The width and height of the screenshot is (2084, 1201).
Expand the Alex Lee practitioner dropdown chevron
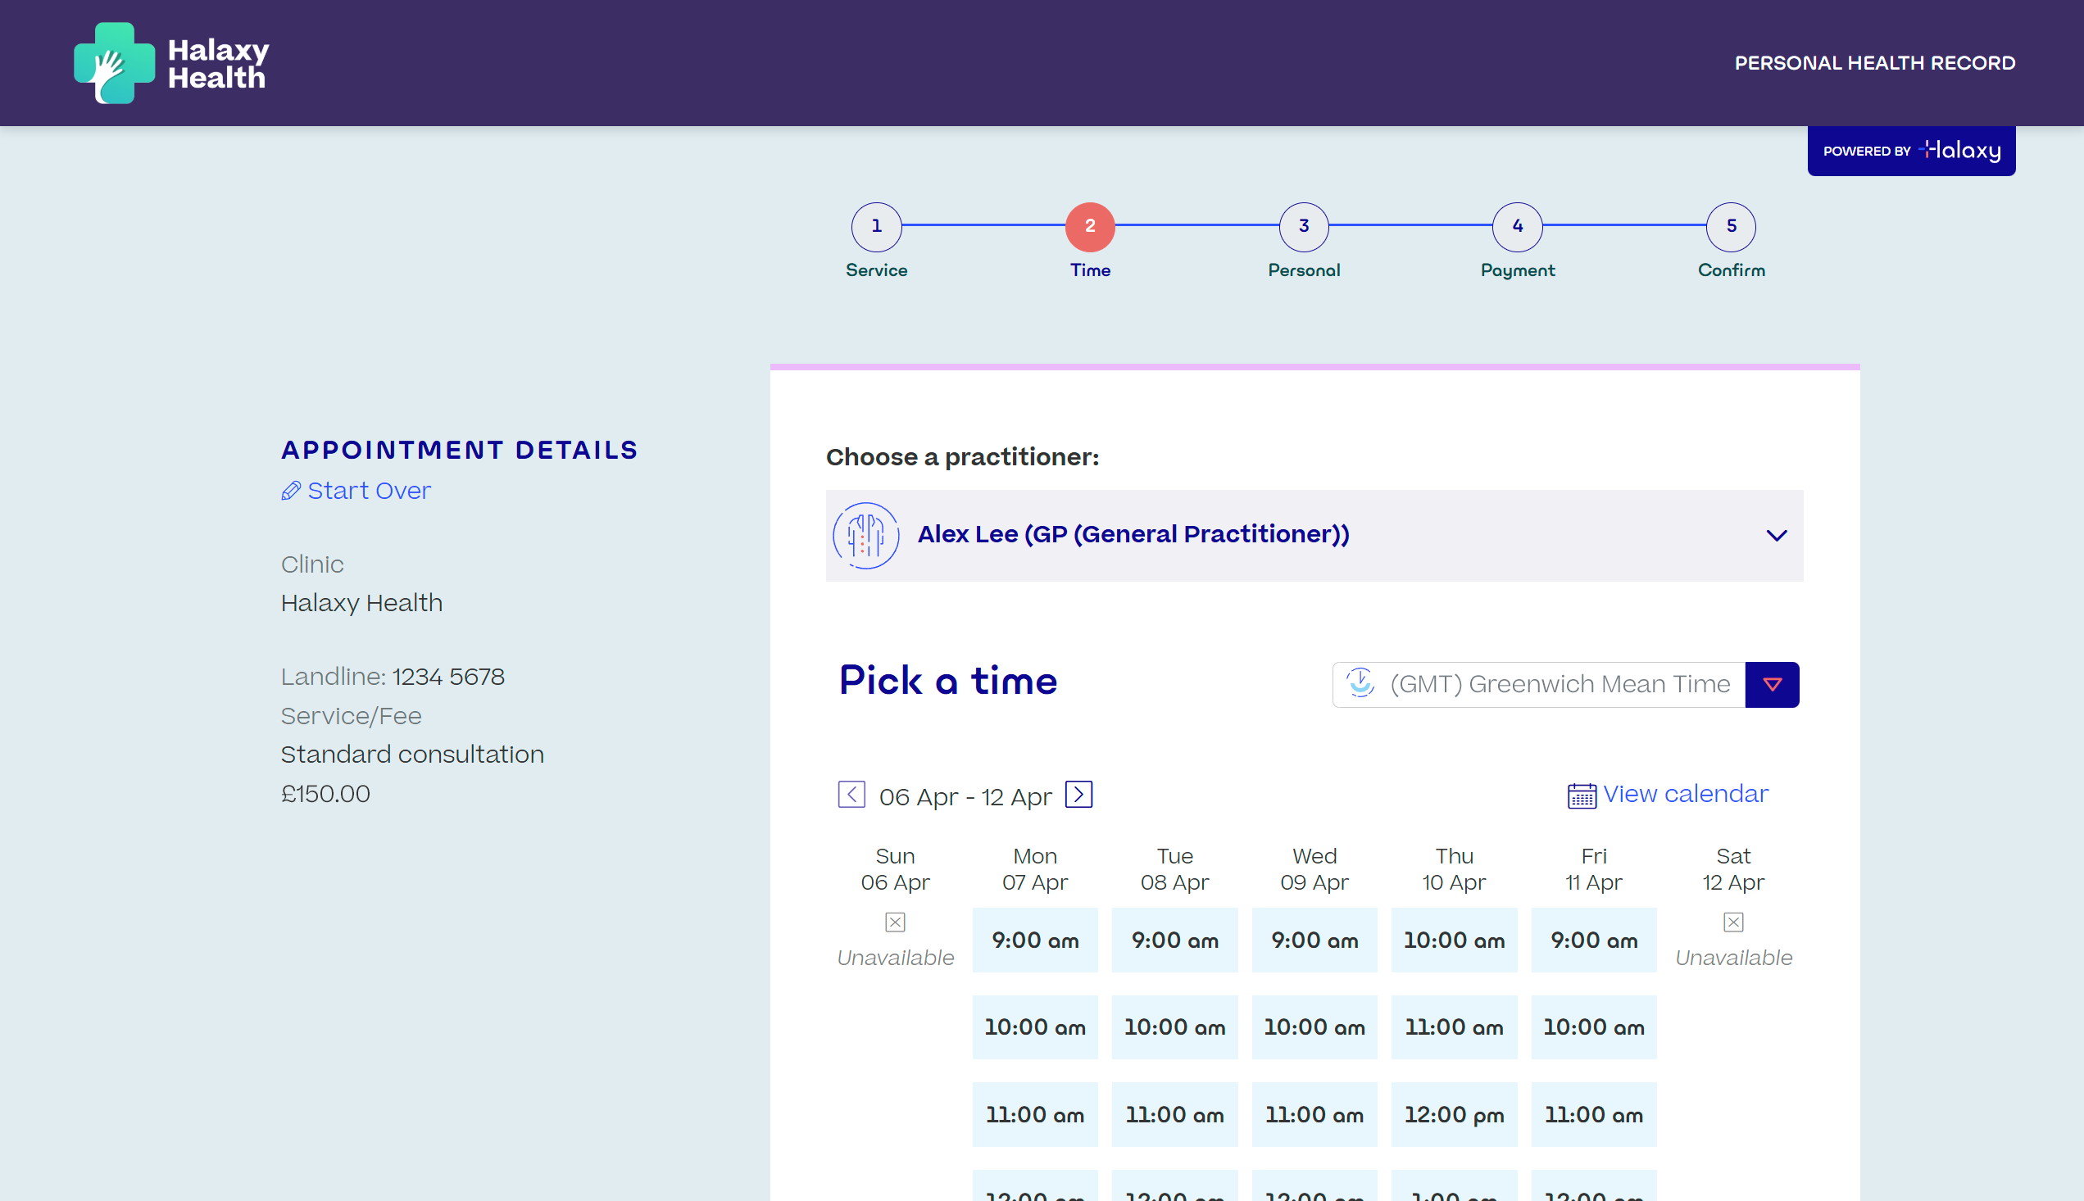coord(1776,535)
